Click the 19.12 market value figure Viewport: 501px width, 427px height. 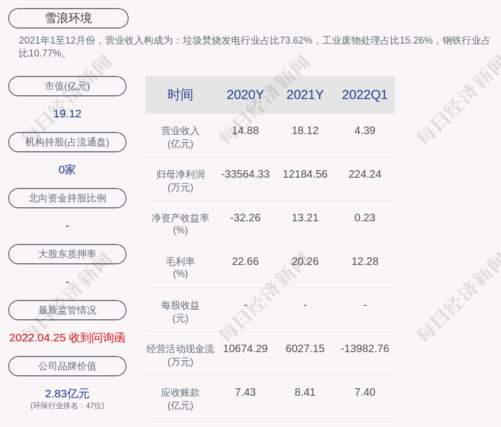[67, 114]
